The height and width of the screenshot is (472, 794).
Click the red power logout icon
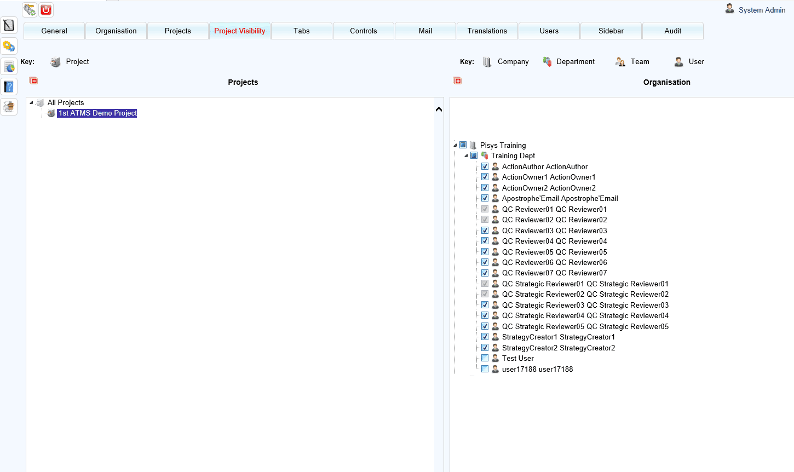coord(46,10)
